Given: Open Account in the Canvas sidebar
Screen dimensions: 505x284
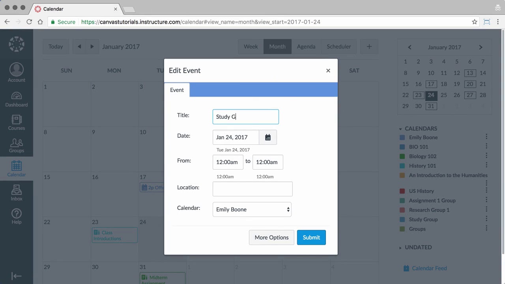Looking at the screenshot, I should click(x=17, y=73).
